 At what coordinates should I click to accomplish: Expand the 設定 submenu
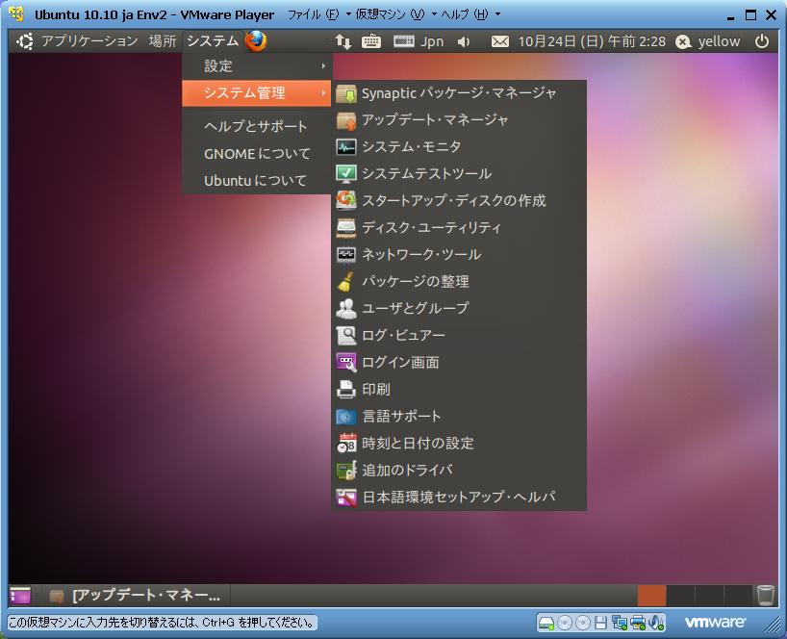tap(257, 66)
